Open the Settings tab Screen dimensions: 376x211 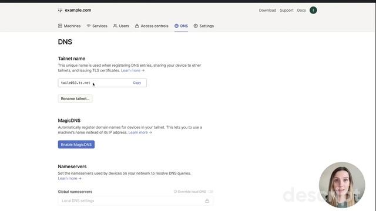(204, 26)
